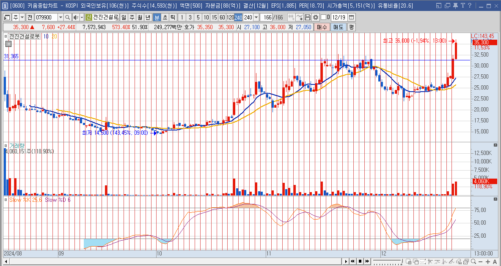Fast-forward the chart replay
This screenshot has height=266, width=501.
tap(367, 261)
